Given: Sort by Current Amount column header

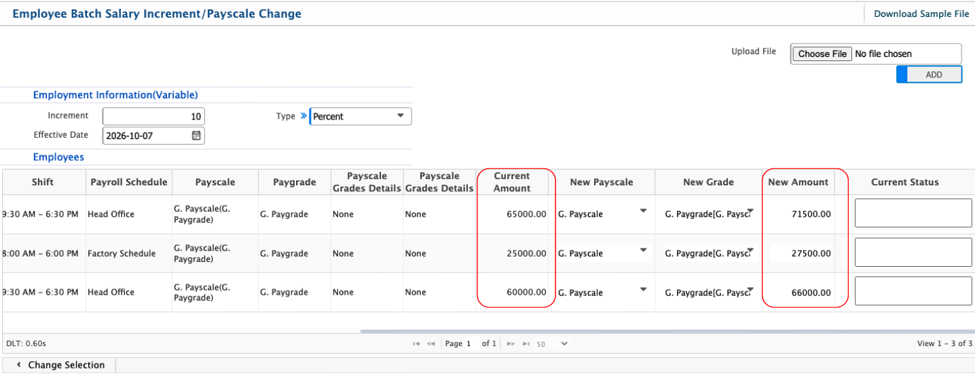Looking at the screenshot, I should [x=512, y=182].
